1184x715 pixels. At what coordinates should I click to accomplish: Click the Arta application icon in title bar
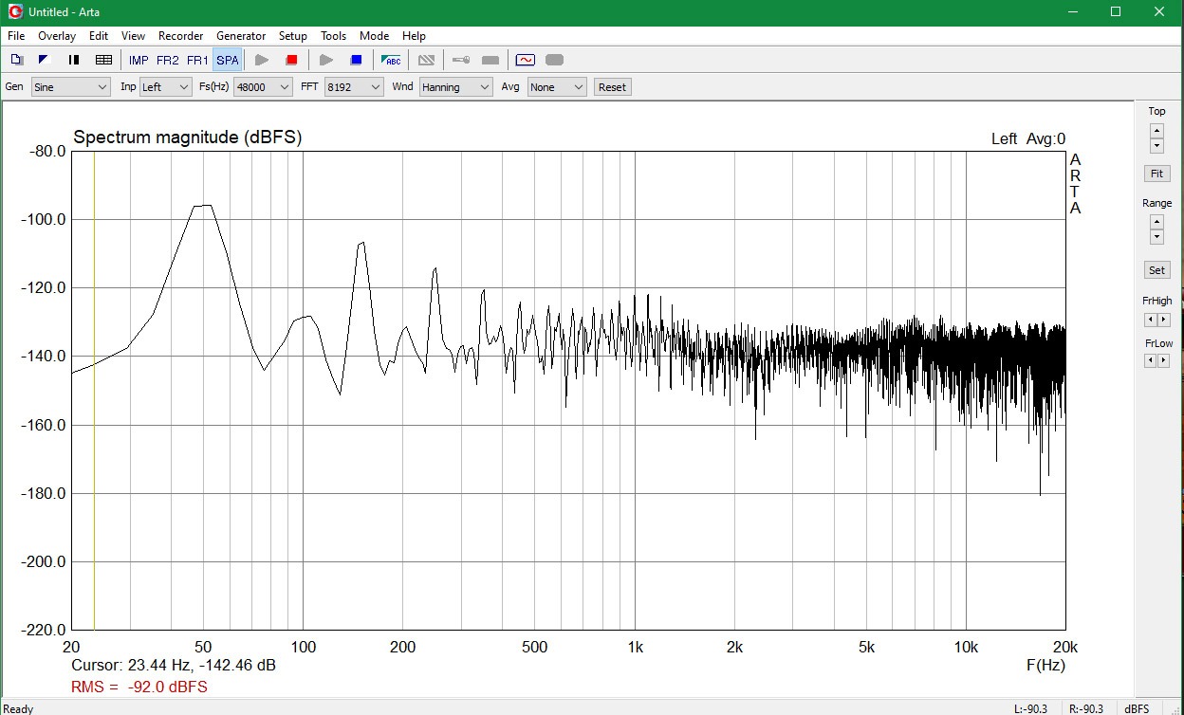click(x=15, y=11)
